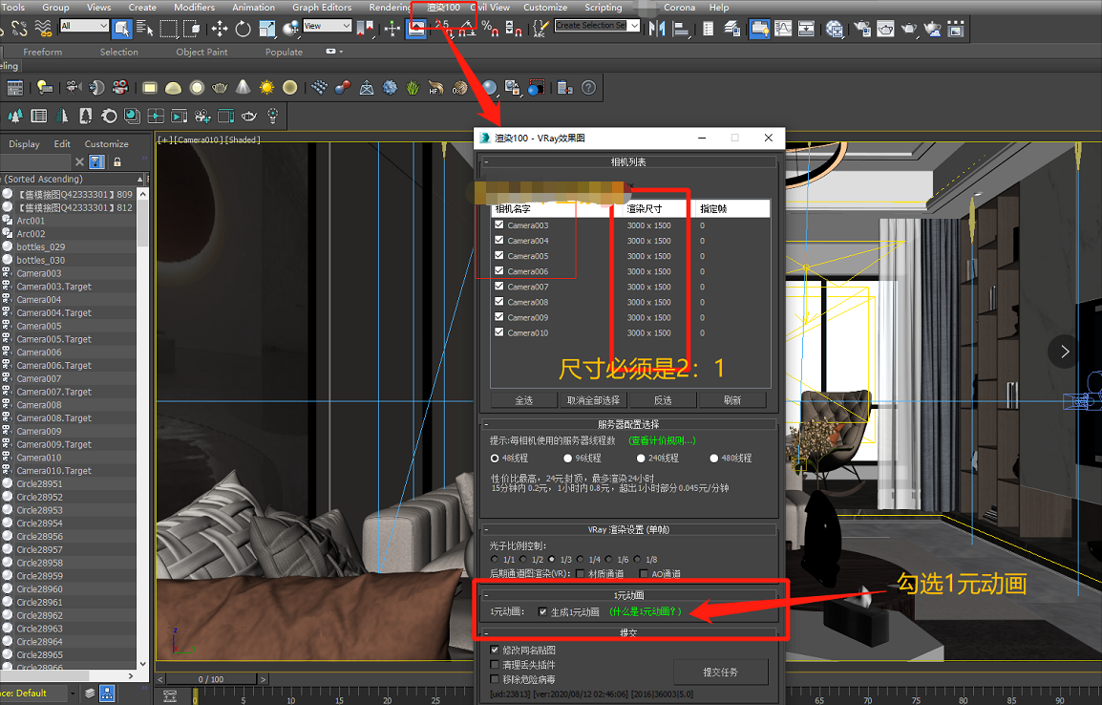The image size is (1102, 705).
Task: Select Camera005.Target in scene explorer
Action: 54,339
